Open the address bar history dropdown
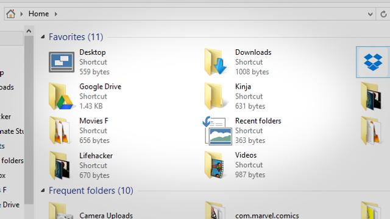 click(370, 14)
